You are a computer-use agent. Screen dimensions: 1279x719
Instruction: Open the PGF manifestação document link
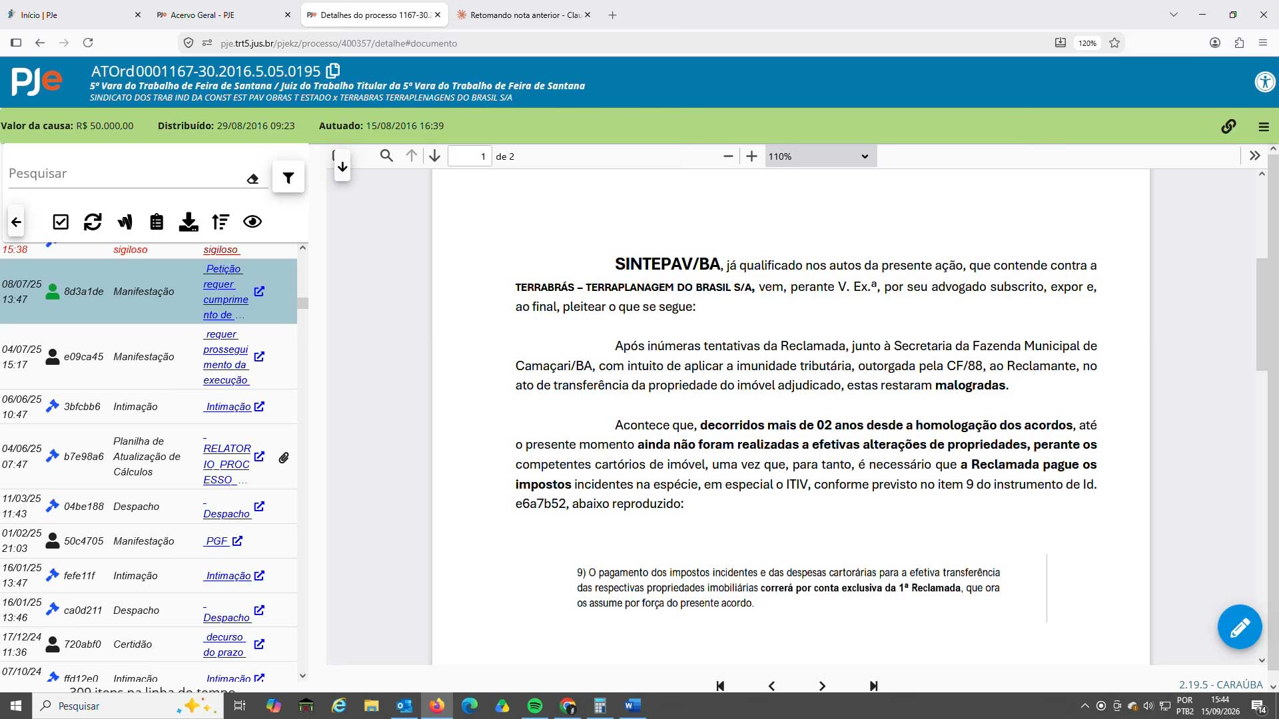216,541
